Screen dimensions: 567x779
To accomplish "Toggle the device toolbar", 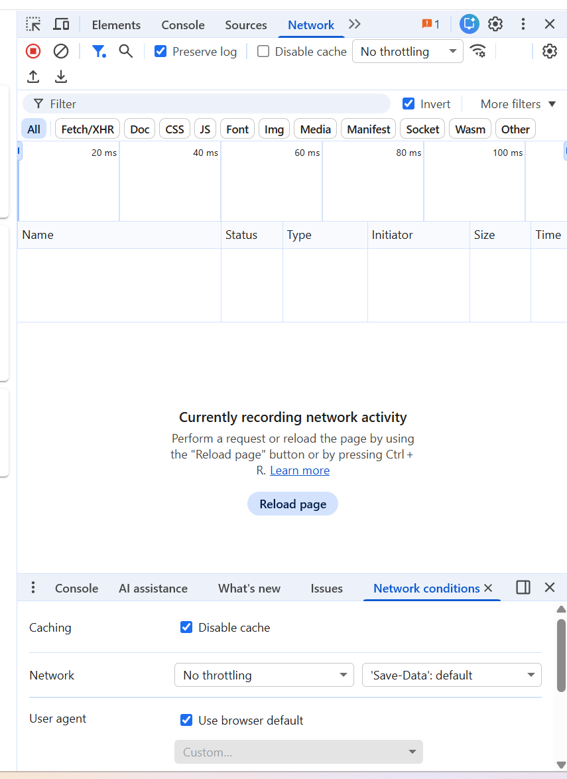I will click(x=61, y=24).
